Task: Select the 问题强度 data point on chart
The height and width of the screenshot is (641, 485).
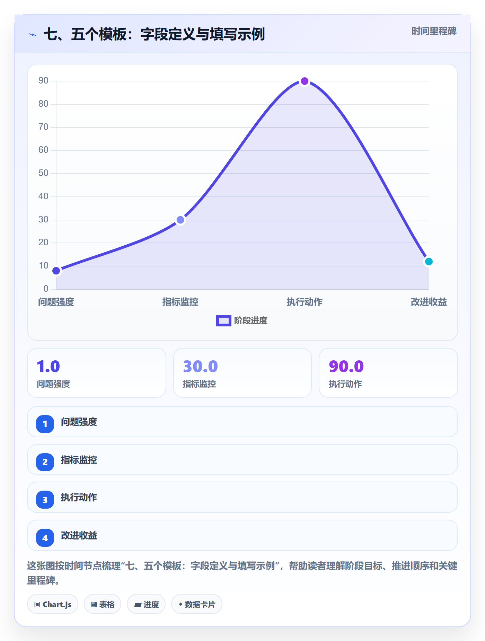Action: click(x=56, y=271)
